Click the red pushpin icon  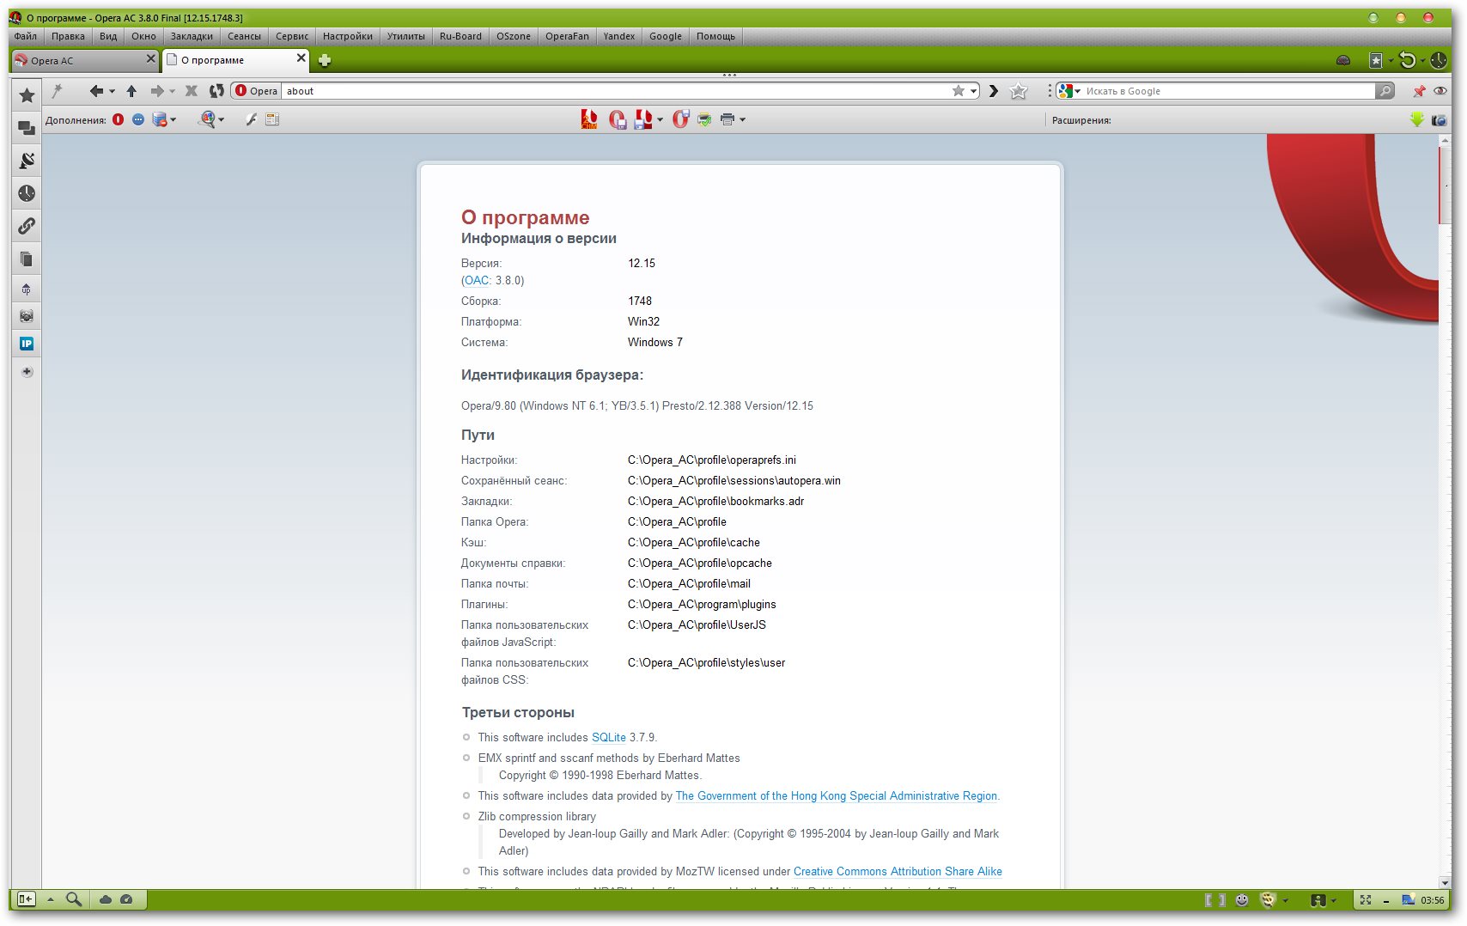click(x=1419, y=91)
